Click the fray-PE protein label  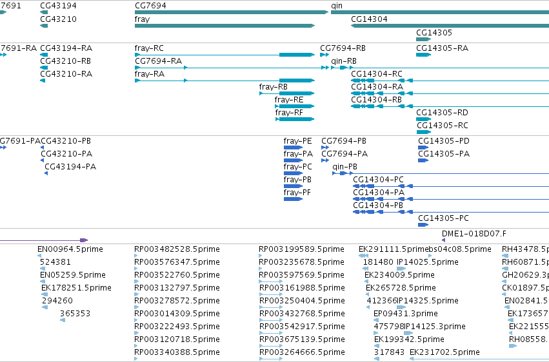pos(297,141)
